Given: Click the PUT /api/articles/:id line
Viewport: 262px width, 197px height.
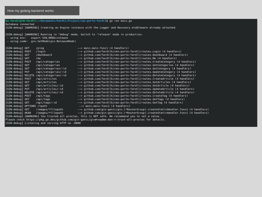Looking at the screenshot, I should tap(100, 89).
